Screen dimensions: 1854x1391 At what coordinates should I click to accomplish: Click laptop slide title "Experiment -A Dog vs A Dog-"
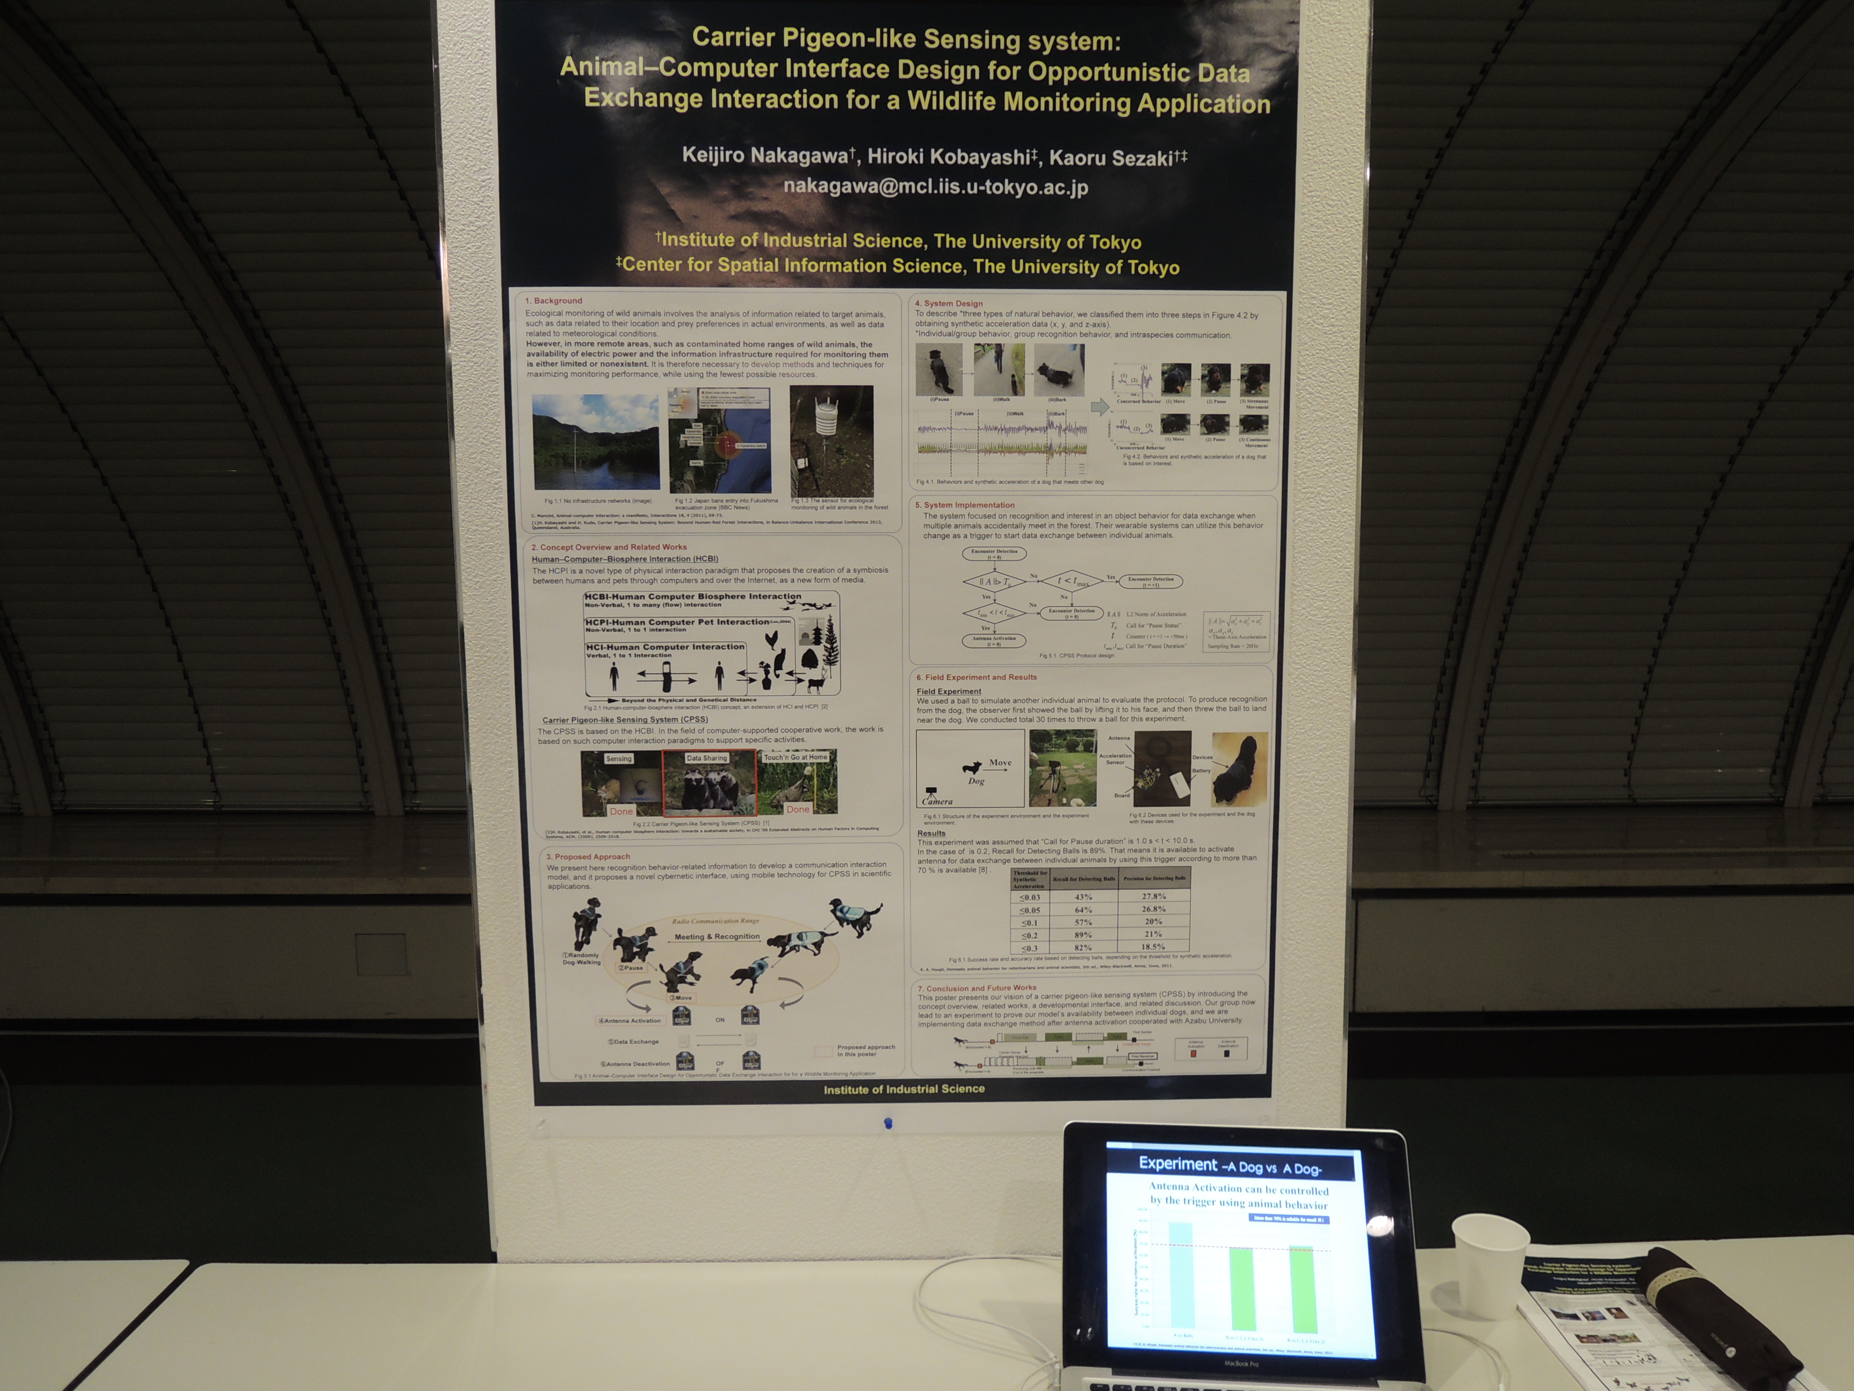pyautogui.click(x=1230, y=1166)
